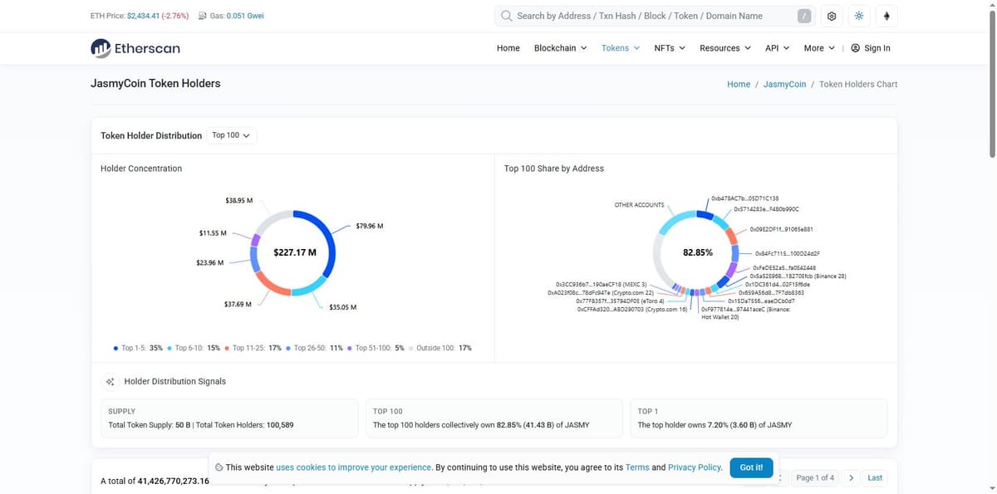Image resolution: width=997 pixels, height=494 pixels.
Task: Toggle the Top 11-25 legend series
Action: 253,348
